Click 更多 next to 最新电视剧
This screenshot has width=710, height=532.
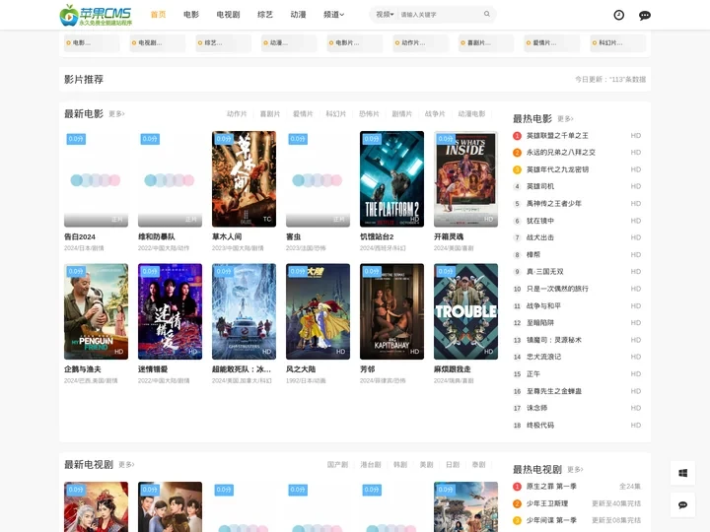pyautogui.click(x=126, y=465)
